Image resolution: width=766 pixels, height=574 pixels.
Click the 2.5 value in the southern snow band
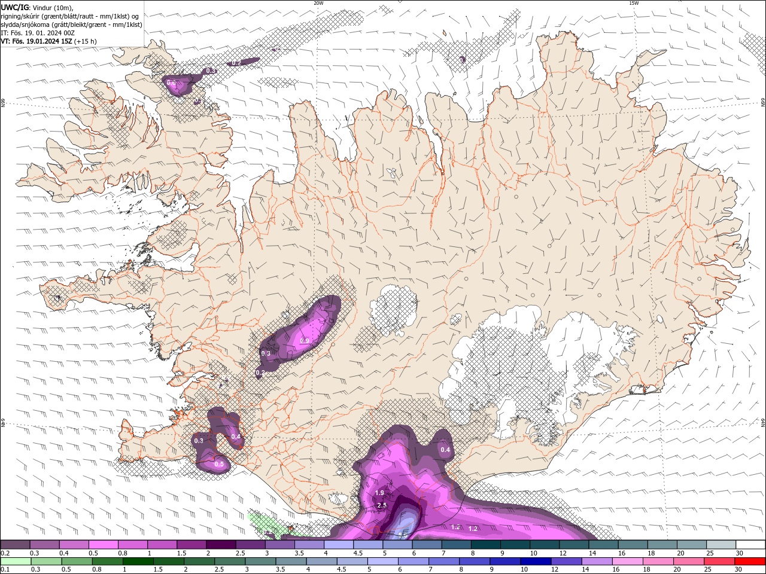382,506
